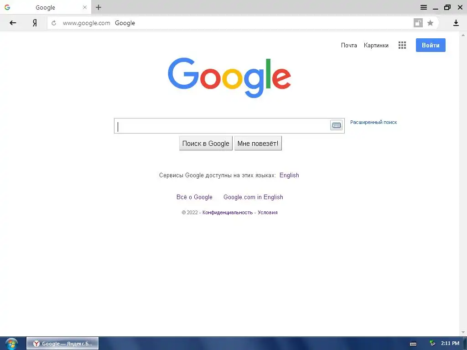The height and width of the screenshot is (350, 467).
Task: Open the Расширенный поиск link
Action: click(x=374, y=122)
